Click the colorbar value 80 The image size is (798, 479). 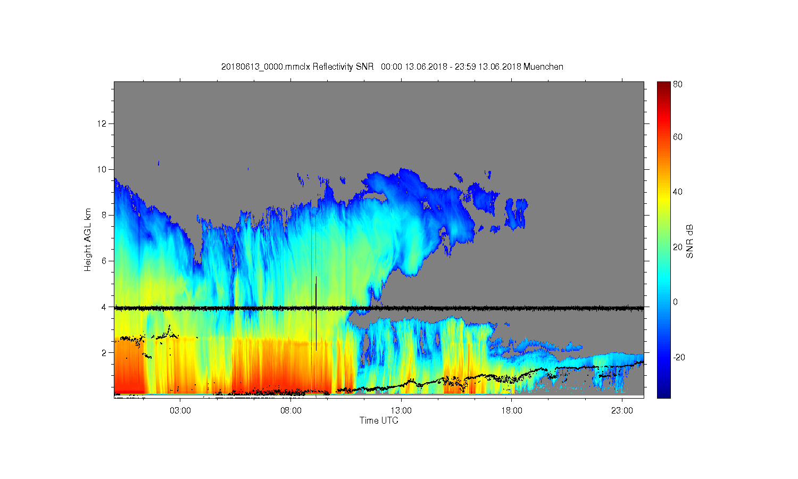678,84
